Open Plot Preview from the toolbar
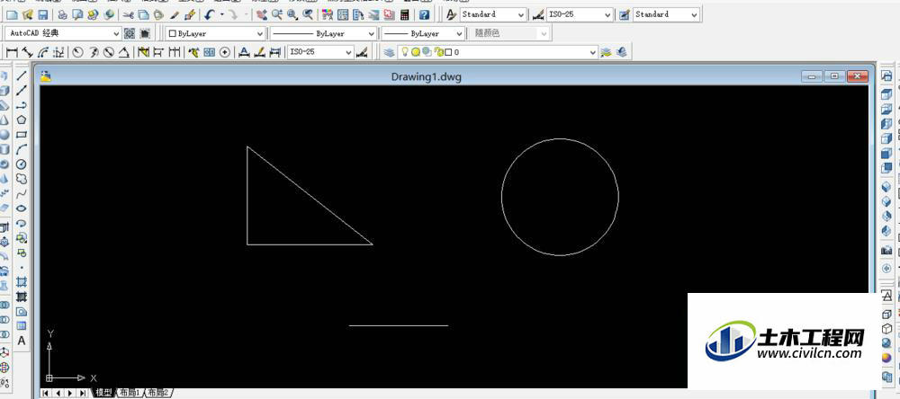The height and width of the screenshot is (399, 900). 77,15
